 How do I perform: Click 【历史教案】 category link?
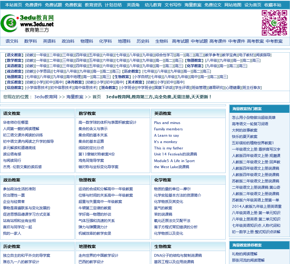(x=131, y=71)
